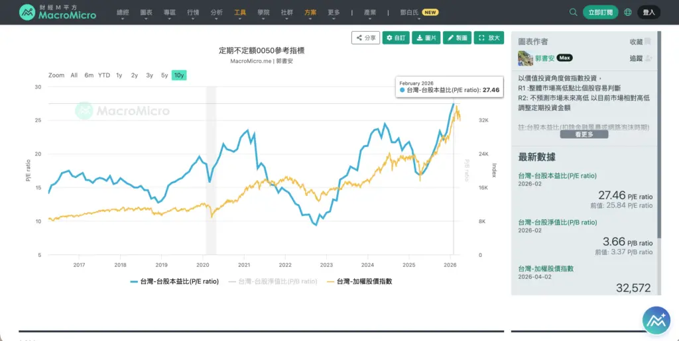The width and height of the screenshot is (679, 341).
Task: Click 前值: 25.84 P/E ratio text
Action: [621, 206]
